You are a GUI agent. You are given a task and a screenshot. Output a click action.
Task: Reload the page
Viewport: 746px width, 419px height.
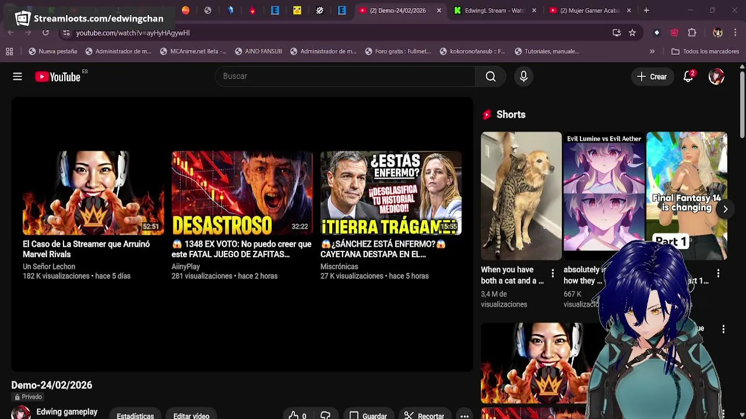[x=45, y=33]
